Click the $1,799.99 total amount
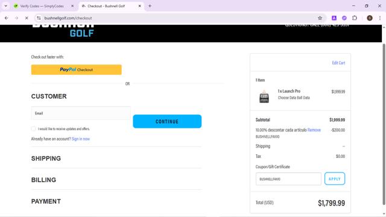This screenshot has width=386, height=217. 331,203
